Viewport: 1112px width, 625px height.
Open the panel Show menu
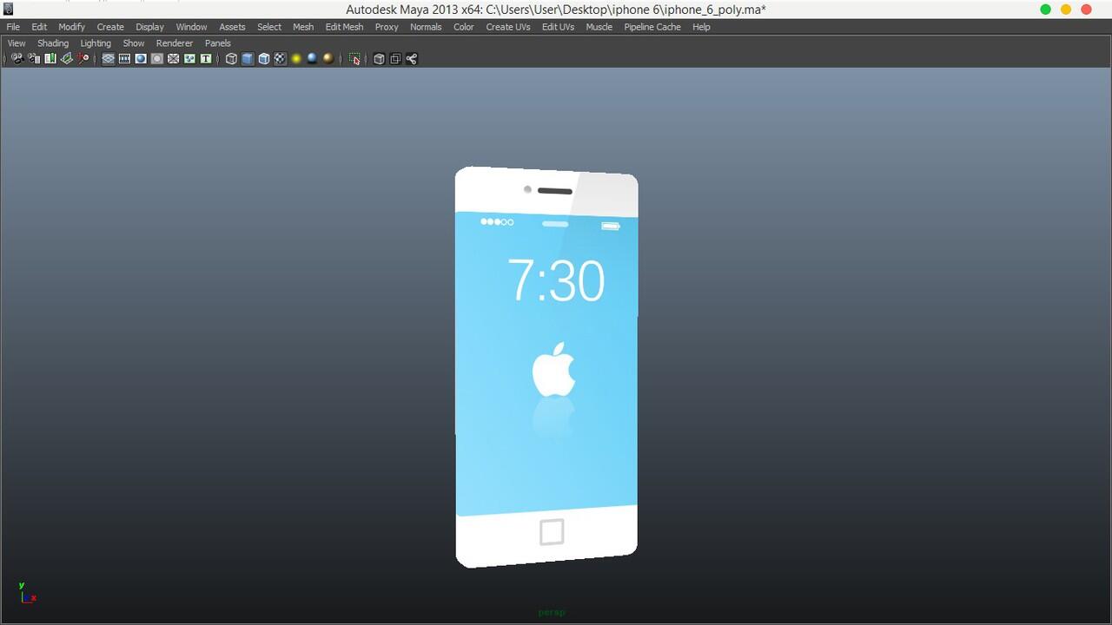[134, 43]
